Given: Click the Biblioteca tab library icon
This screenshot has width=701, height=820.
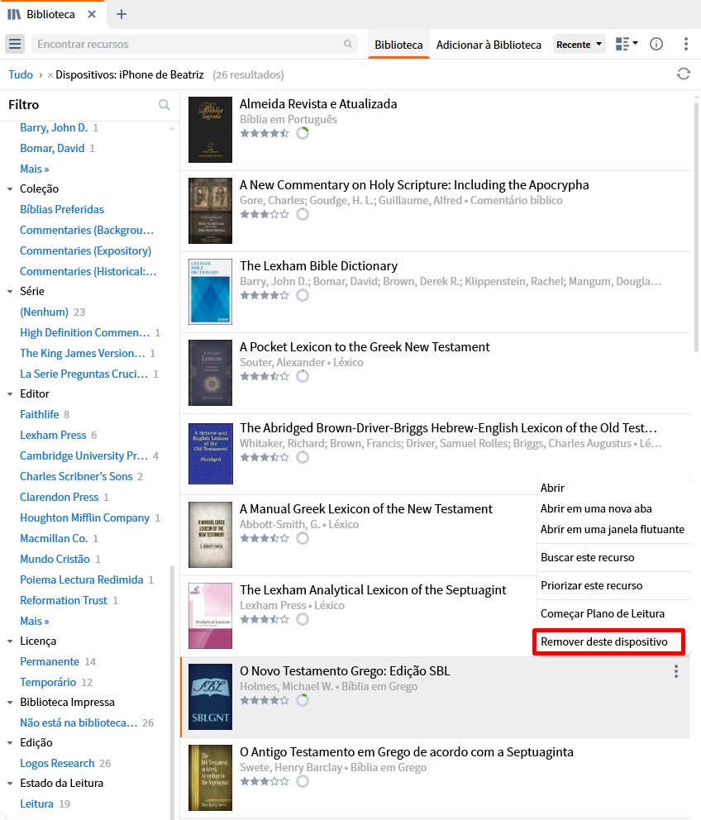Looking at the screenshot, I should click(x=14, y=14).
